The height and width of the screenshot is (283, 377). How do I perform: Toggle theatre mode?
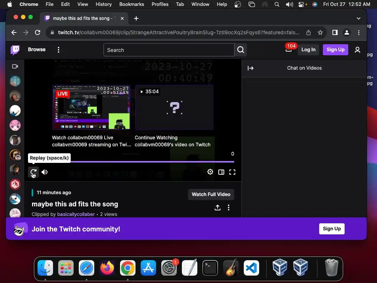pos(221,172)
